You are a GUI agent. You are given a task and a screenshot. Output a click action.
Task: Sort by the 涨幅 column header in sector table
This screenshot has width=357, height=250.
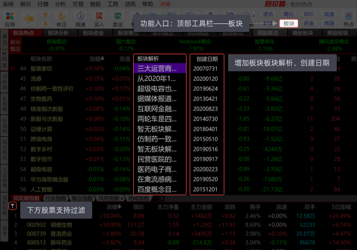tap(97, 59)
